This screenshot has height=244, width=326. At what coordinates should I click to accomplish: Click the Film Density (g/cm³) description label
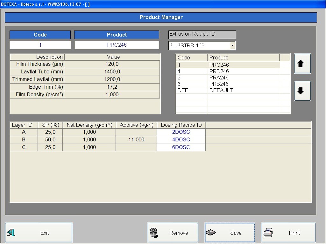[x=37, y=95]
